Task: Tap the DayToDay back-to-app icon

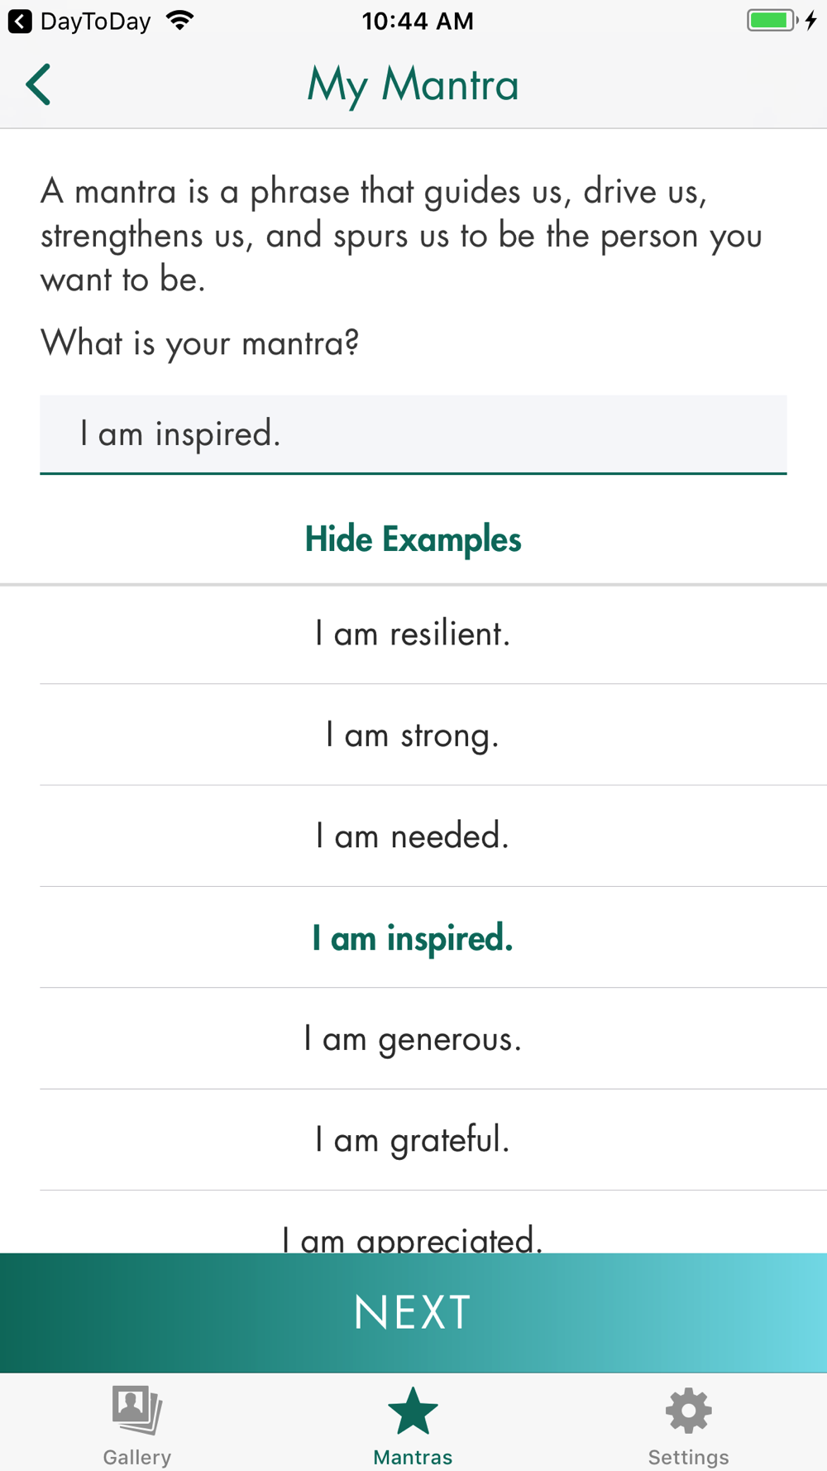Action: pyautogui.click(x=20, y=22)
